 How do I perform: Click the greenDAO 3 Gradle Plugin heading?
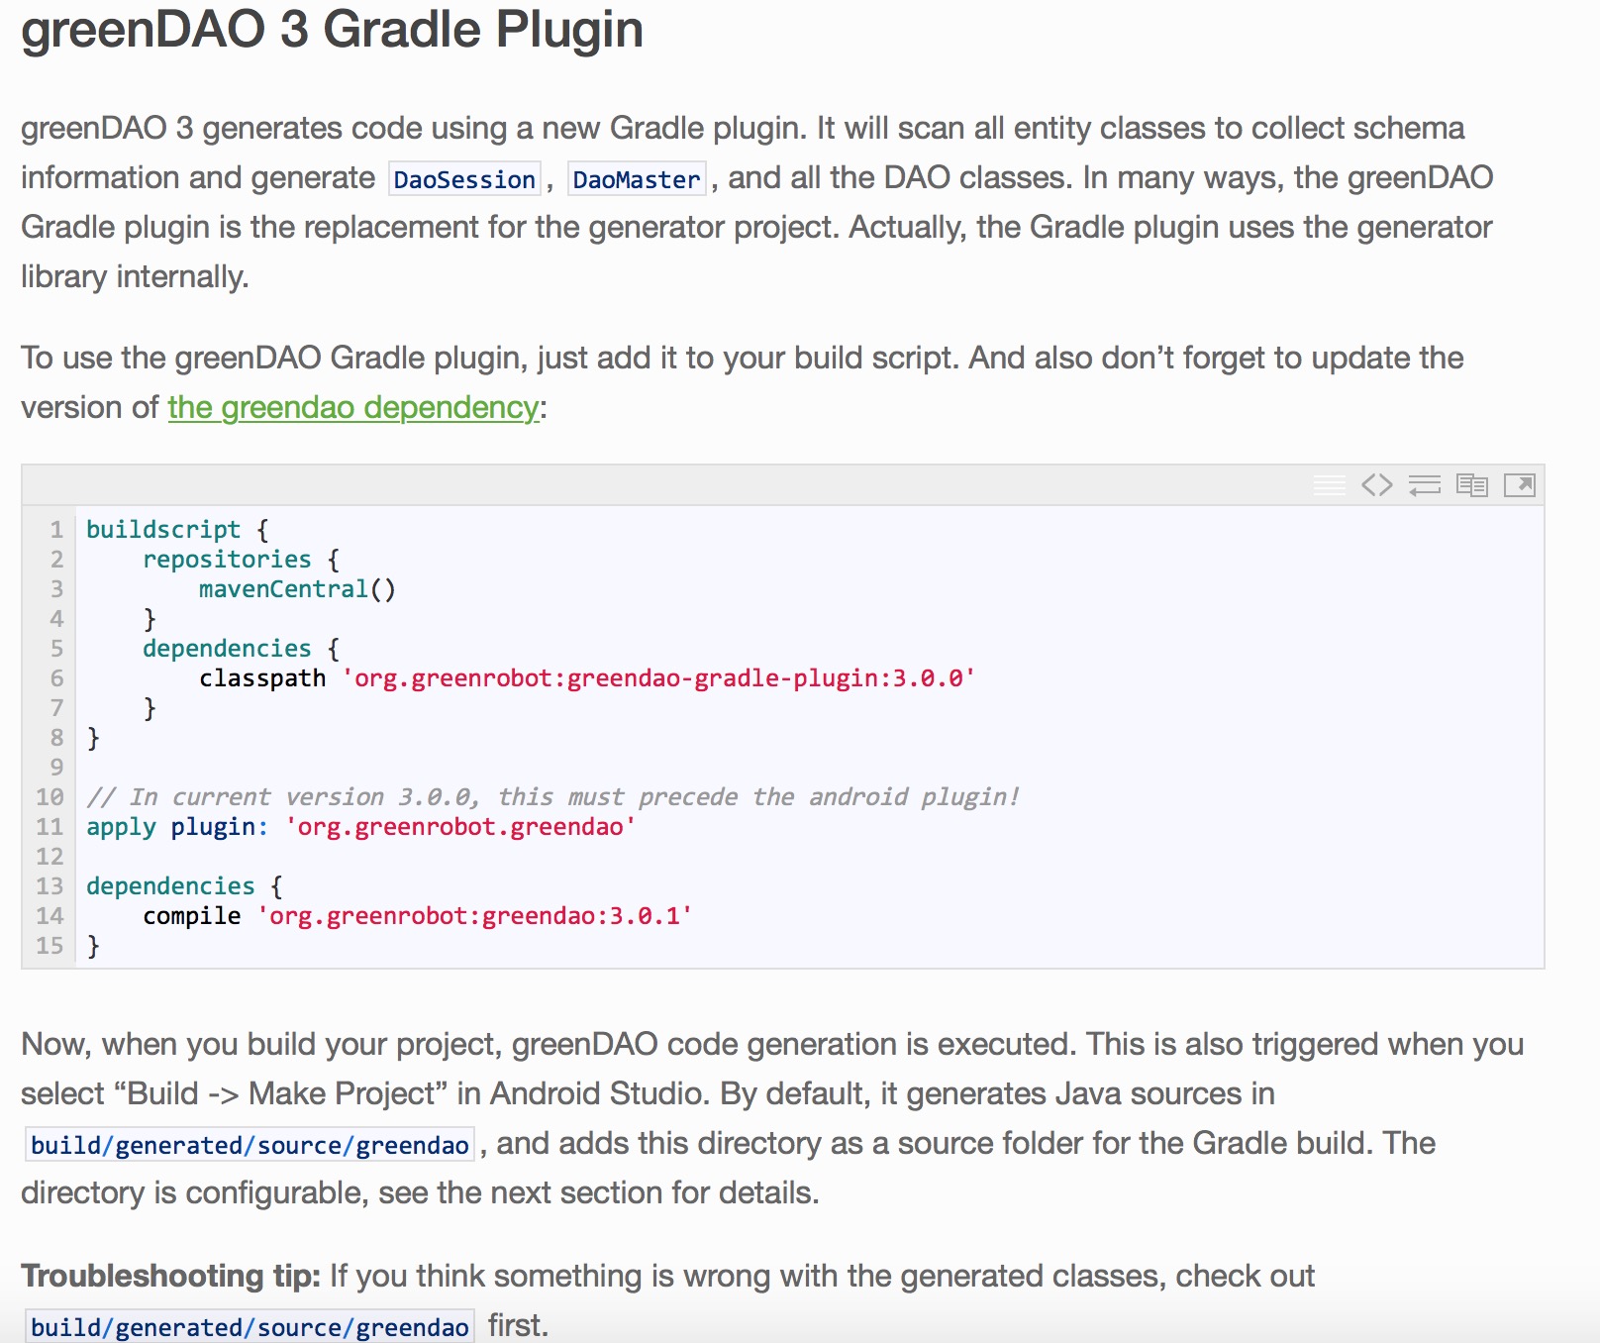(332, 30)
